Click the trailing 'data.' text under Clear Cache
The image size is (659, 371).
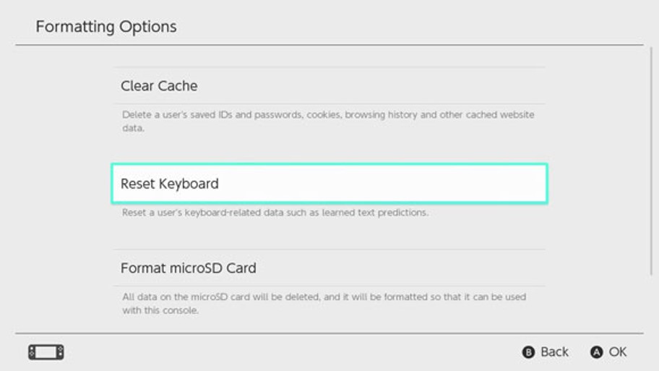pyautogui.click(x=133, y=128)
